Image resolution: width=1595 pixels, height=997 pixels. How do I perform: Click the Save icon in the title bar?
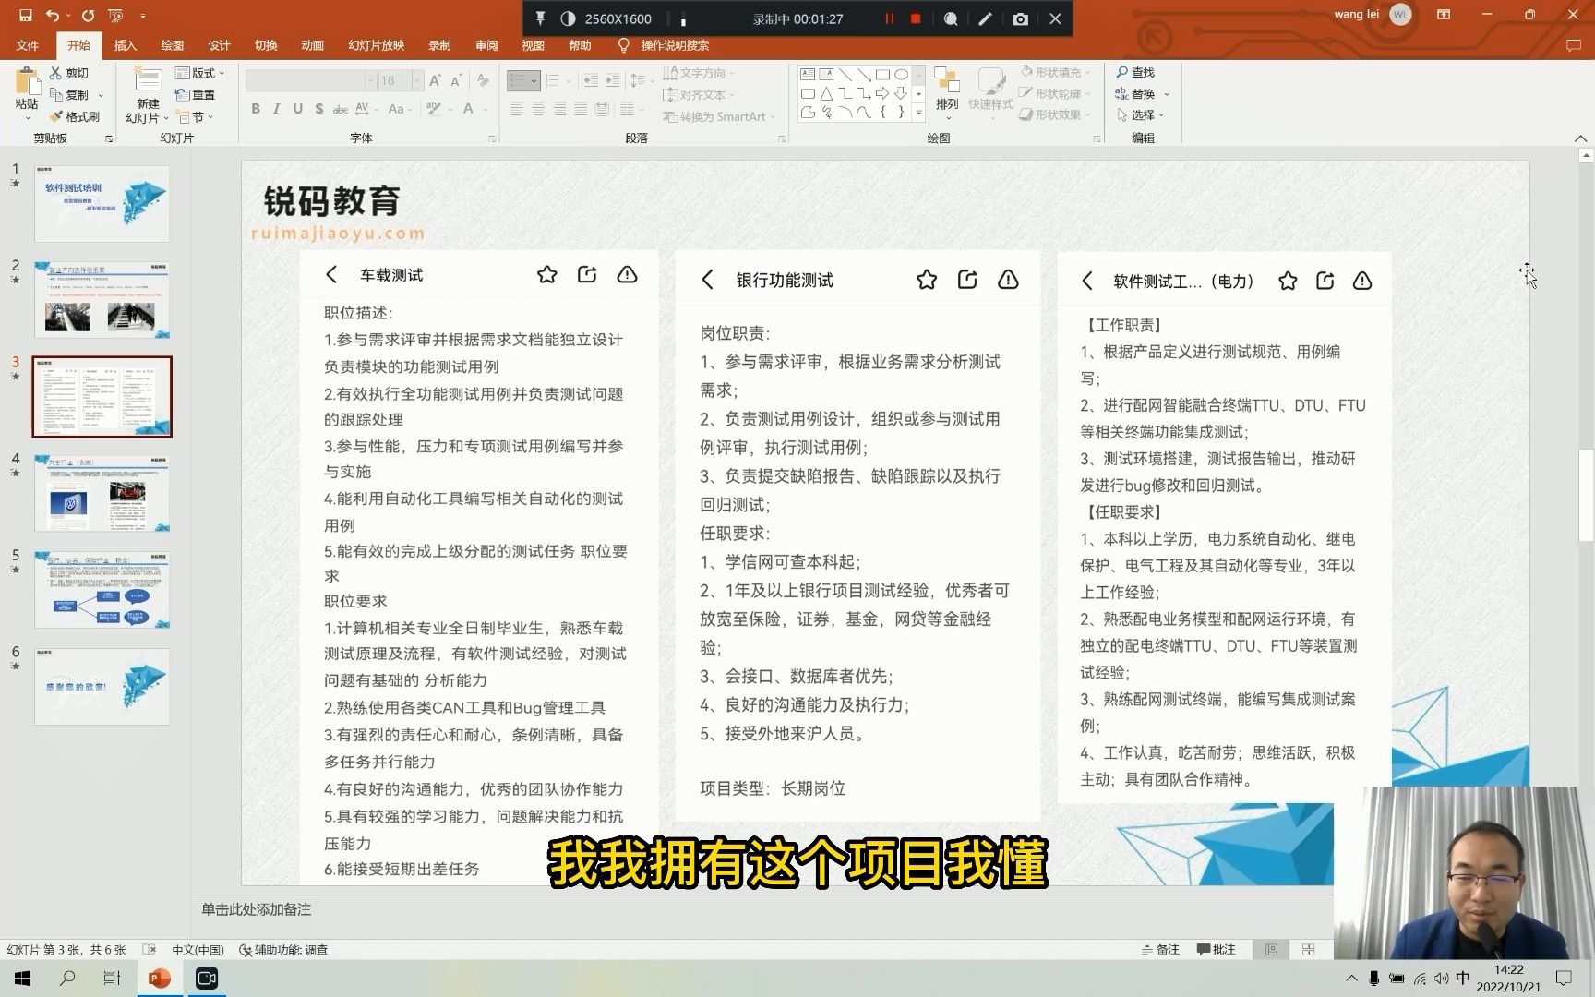coord(25,16)
